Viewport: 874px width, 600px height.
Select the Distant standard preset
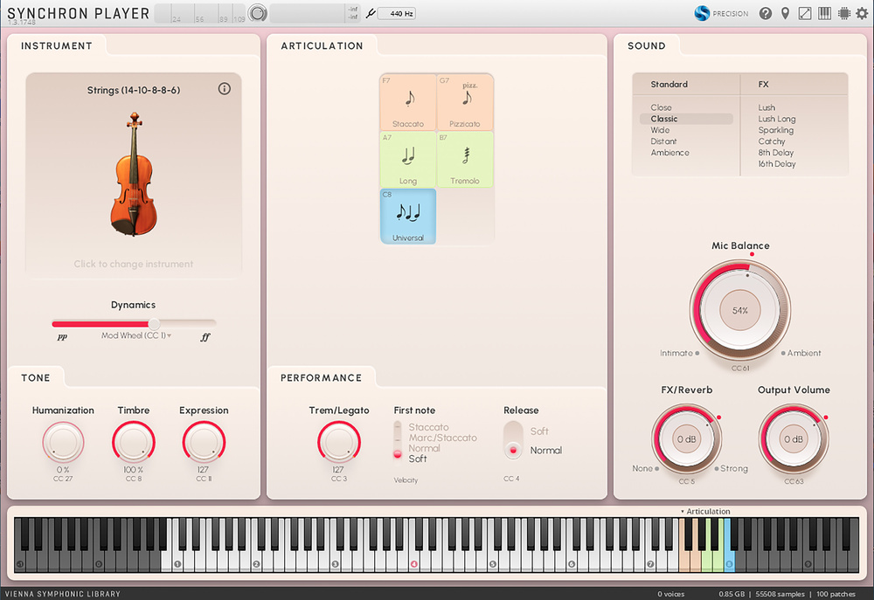[663, 141]
